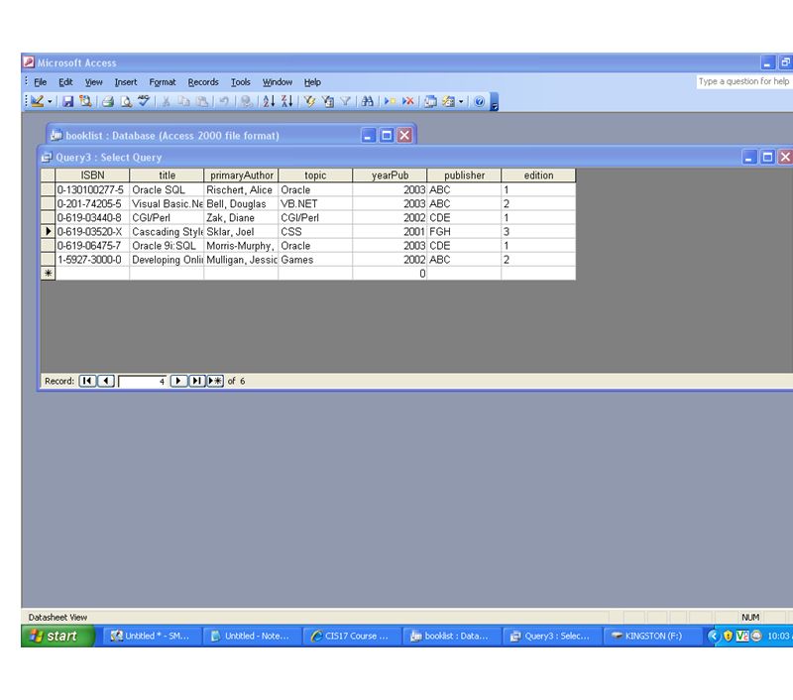
Task: Open Microsoft Access Help question mark icon
Action: 479,102
